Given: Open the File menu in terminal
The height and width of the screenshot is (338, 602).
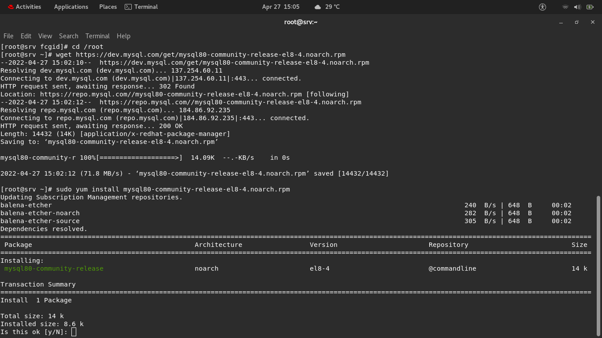Looking at the screenshot, I should (x=8, y=36).
